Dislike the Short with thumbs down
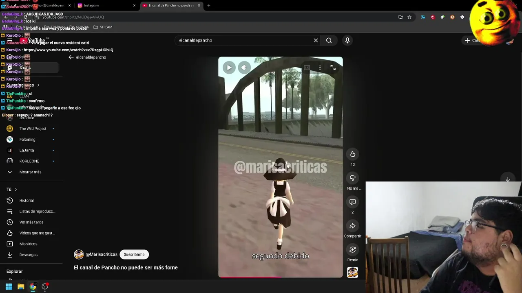Viewport: 522px width, 293px height. pyautogui.click(x=352, y=178)
